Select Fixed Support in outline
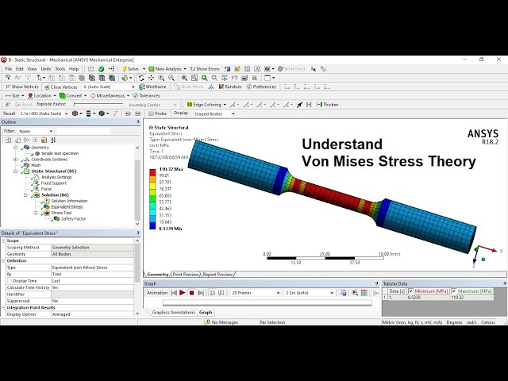Screen dimensions: 508x381 click(x=53, y=183)
